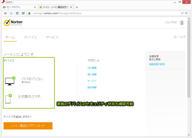The image size is (192, 138).
Task: Open the 注文履歴 account link
Action: pos(92,68)
